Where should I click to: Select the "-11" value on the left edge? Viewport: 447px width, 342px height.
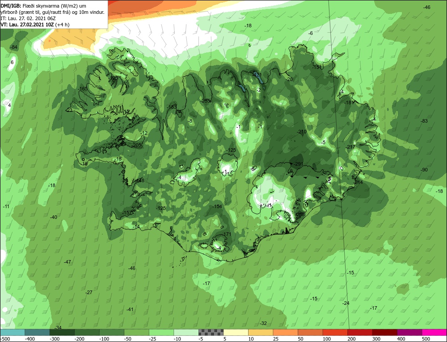pos(6,207)
